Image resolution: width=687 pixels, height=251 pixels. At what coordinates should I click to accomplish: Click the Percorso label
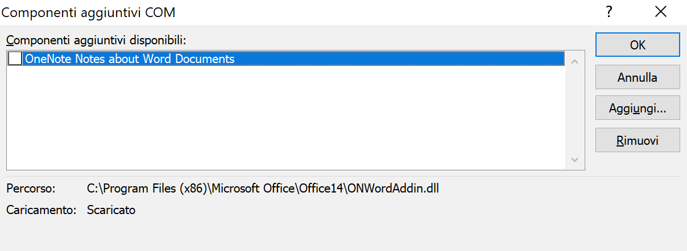tap(31, 188)
